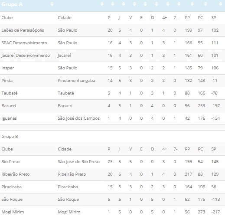Sort table using arrows beside Grupo A
This screenshot has width=225, height=216.
coord(52,4)
